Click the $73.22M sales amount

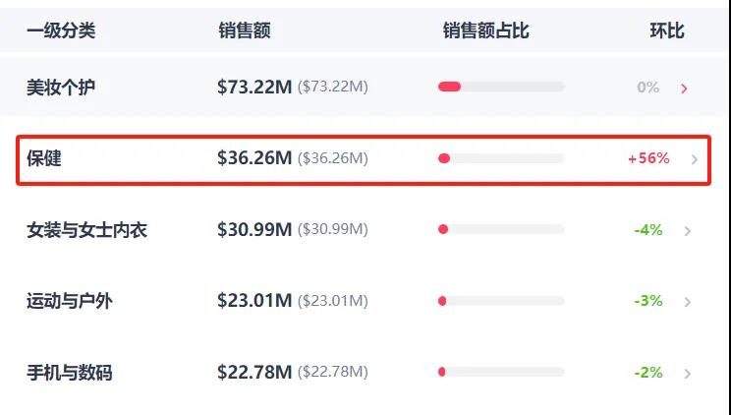[x=254, y=88]
